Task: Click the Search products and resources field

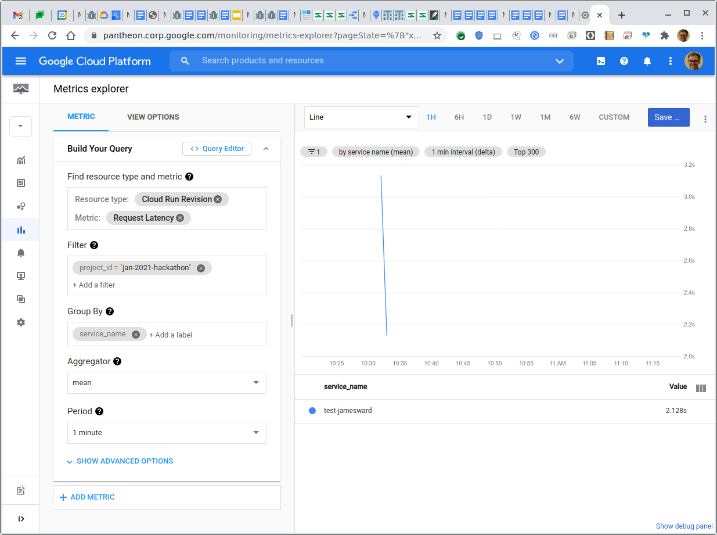Action: (x=372, y=61)
